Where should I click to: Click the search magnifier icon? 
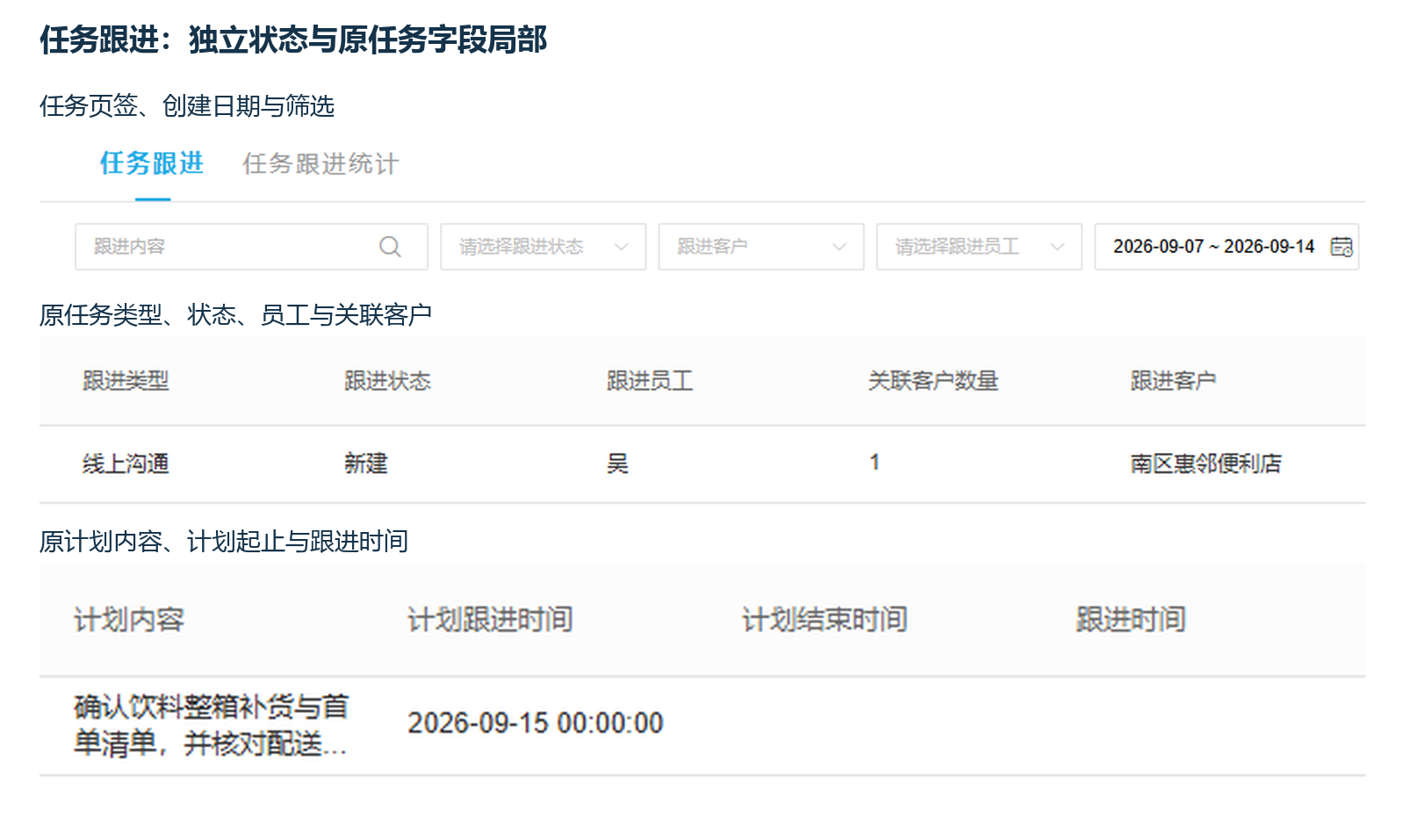tap(390, 247)
